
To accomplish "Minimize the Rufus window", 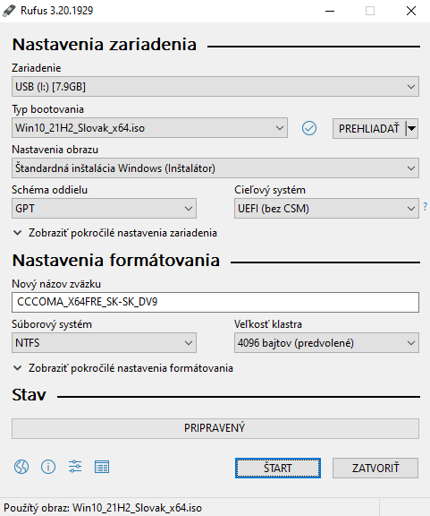I will (x=330, y=11).
